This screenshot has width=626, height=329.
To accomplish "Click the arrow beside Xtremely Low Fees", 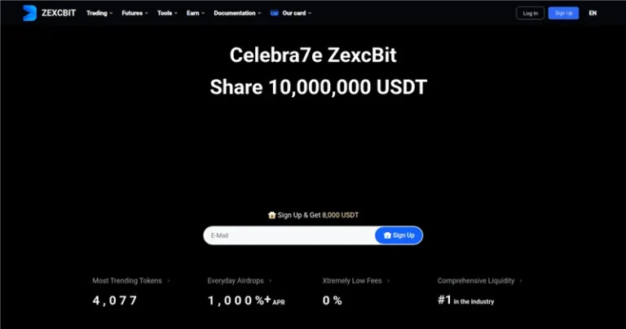I will [x=389, y=281].
